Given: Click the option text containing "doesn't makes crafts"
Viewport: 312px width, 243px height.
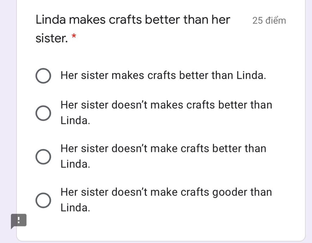Looking at the screenshot, I should click(166, 105).
